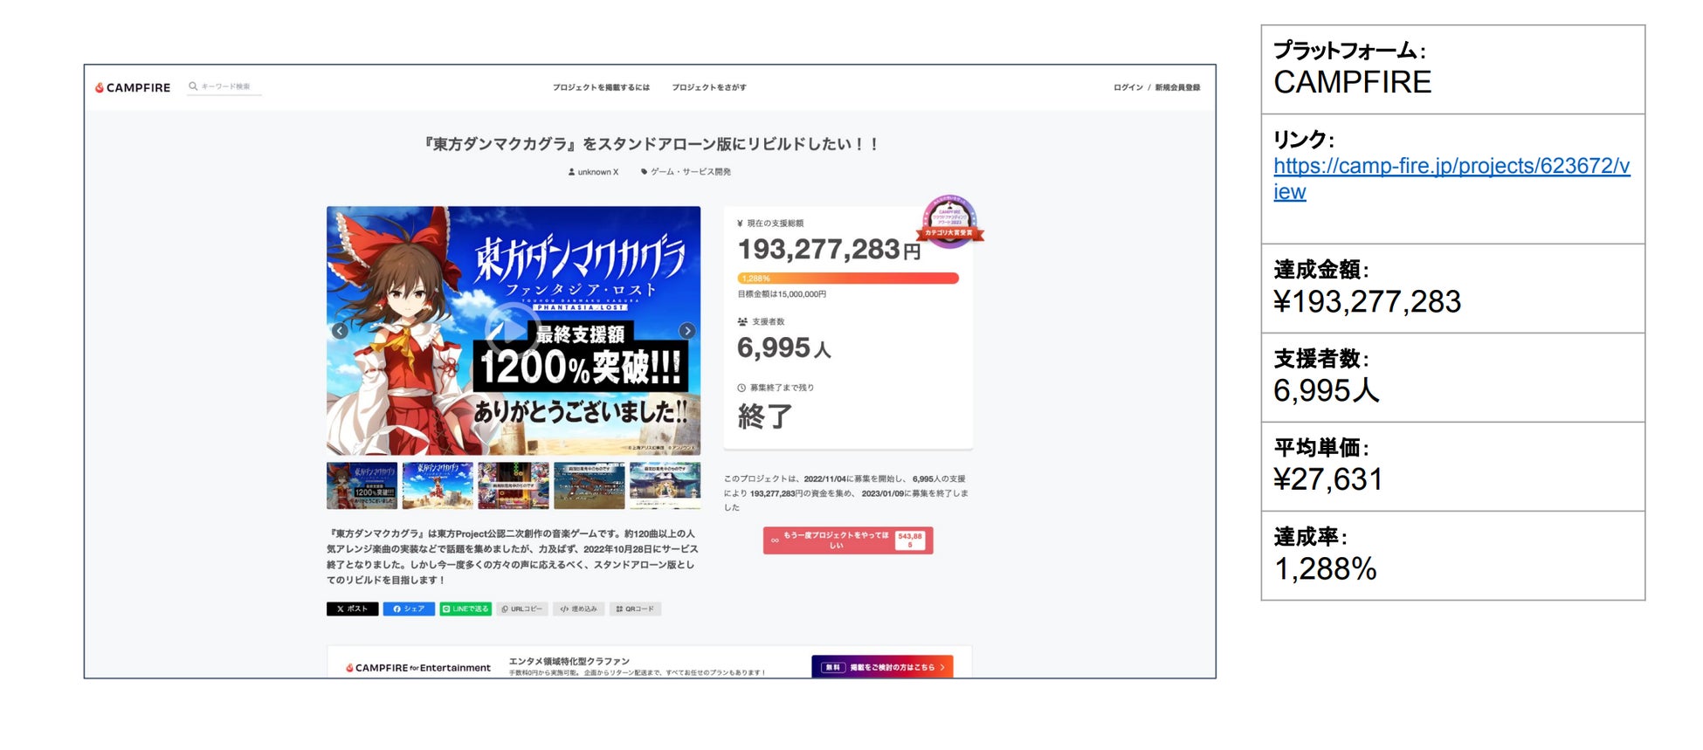Click the 終了 status text
1703x750 pixels.
[765, 416]
